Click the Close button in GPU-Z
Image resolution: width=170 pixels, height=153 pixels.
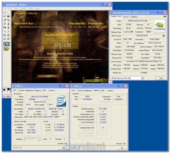[161, 78]
